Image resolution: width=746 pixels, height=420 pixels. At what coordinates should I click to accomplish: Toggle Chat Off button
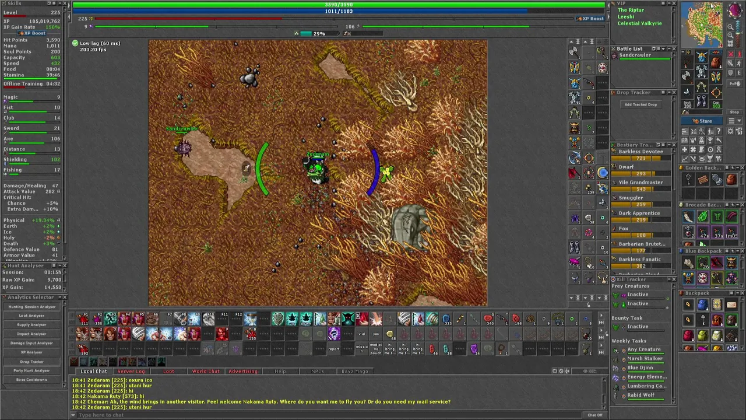[595, 415]
